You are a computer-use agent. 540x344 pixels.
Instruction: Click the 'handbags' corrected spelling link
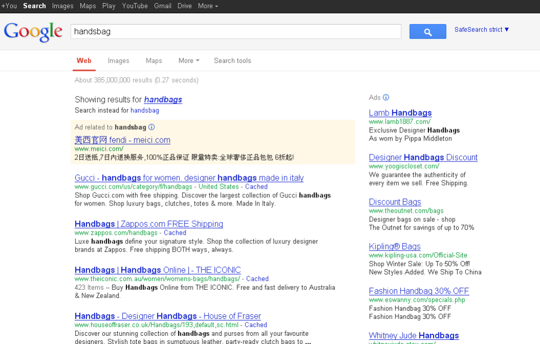pyautogui.click(x=163, y=100)
